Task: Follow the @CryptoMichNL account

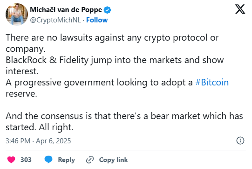Action: pyautogui.click(x=97, y=20)
